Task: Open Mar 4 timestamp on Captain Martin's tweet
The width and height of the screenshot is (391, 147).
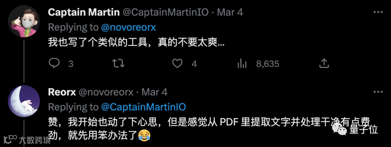Action: [230, 12]
